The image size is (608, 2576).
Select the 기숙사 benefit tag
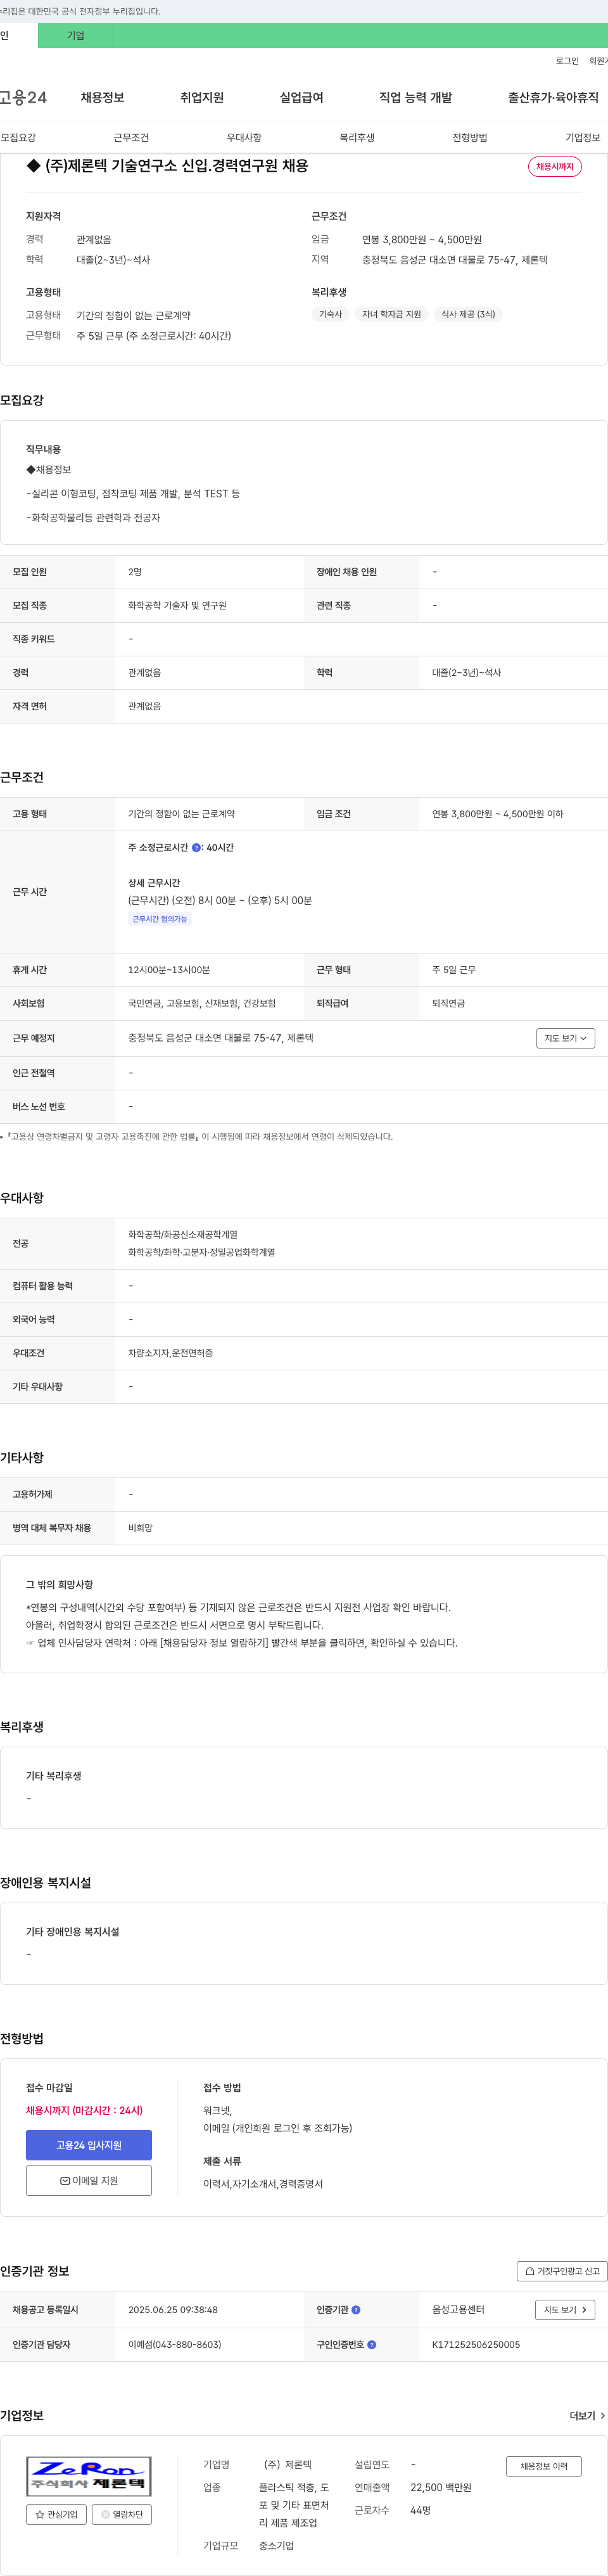point(330,314)
